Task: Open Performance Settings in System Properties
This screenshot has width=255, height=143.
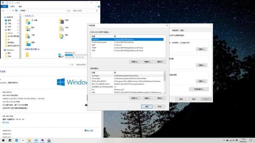Action: tap(202, 49)
